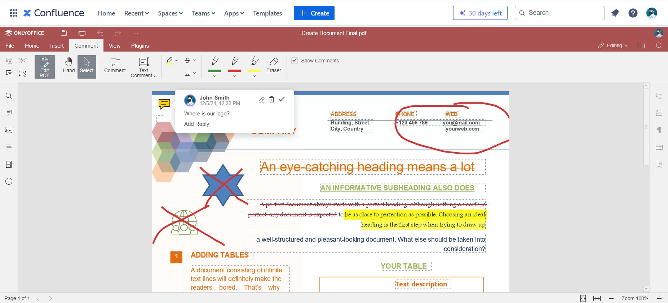This screenshot has height=303, width=668.
Task: Click the Create button
Action: pos(314,13)
